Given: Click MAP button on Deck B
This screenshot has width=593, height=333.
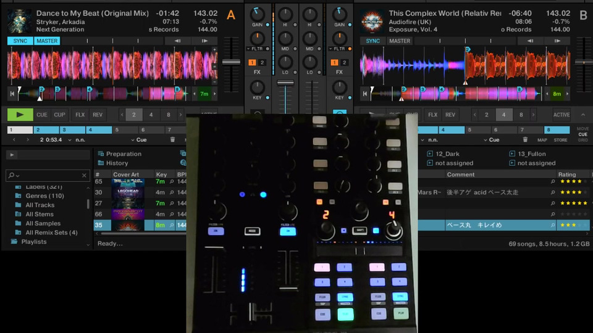Looking at the screenshot, I should pos(542,140).
